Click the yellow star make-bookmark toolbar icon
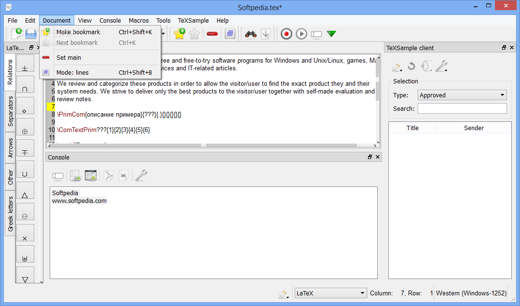The width and height of the screenshot is (520, 306). click(179, 33)
